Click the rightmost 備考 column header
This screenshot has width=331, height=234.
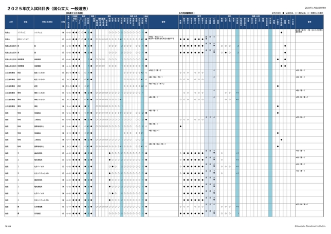coord(309,22)
